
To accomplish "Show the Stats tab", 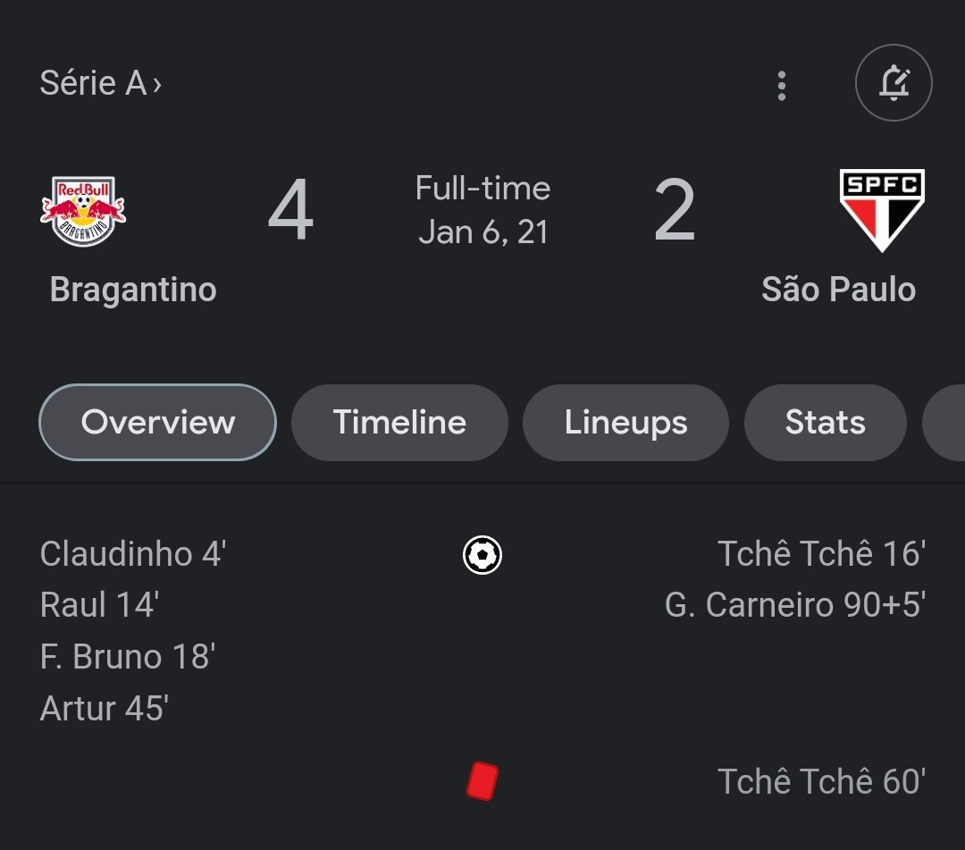I will point(825,422).
